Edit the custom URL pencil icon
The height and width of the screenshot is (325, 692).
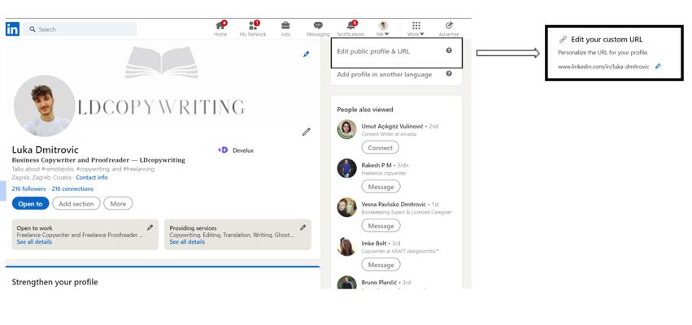(x=658, y=66)
